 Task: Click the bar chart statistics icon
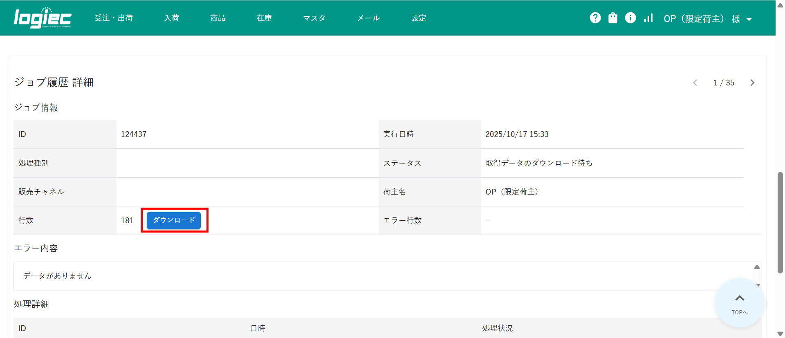coord(648,18)
